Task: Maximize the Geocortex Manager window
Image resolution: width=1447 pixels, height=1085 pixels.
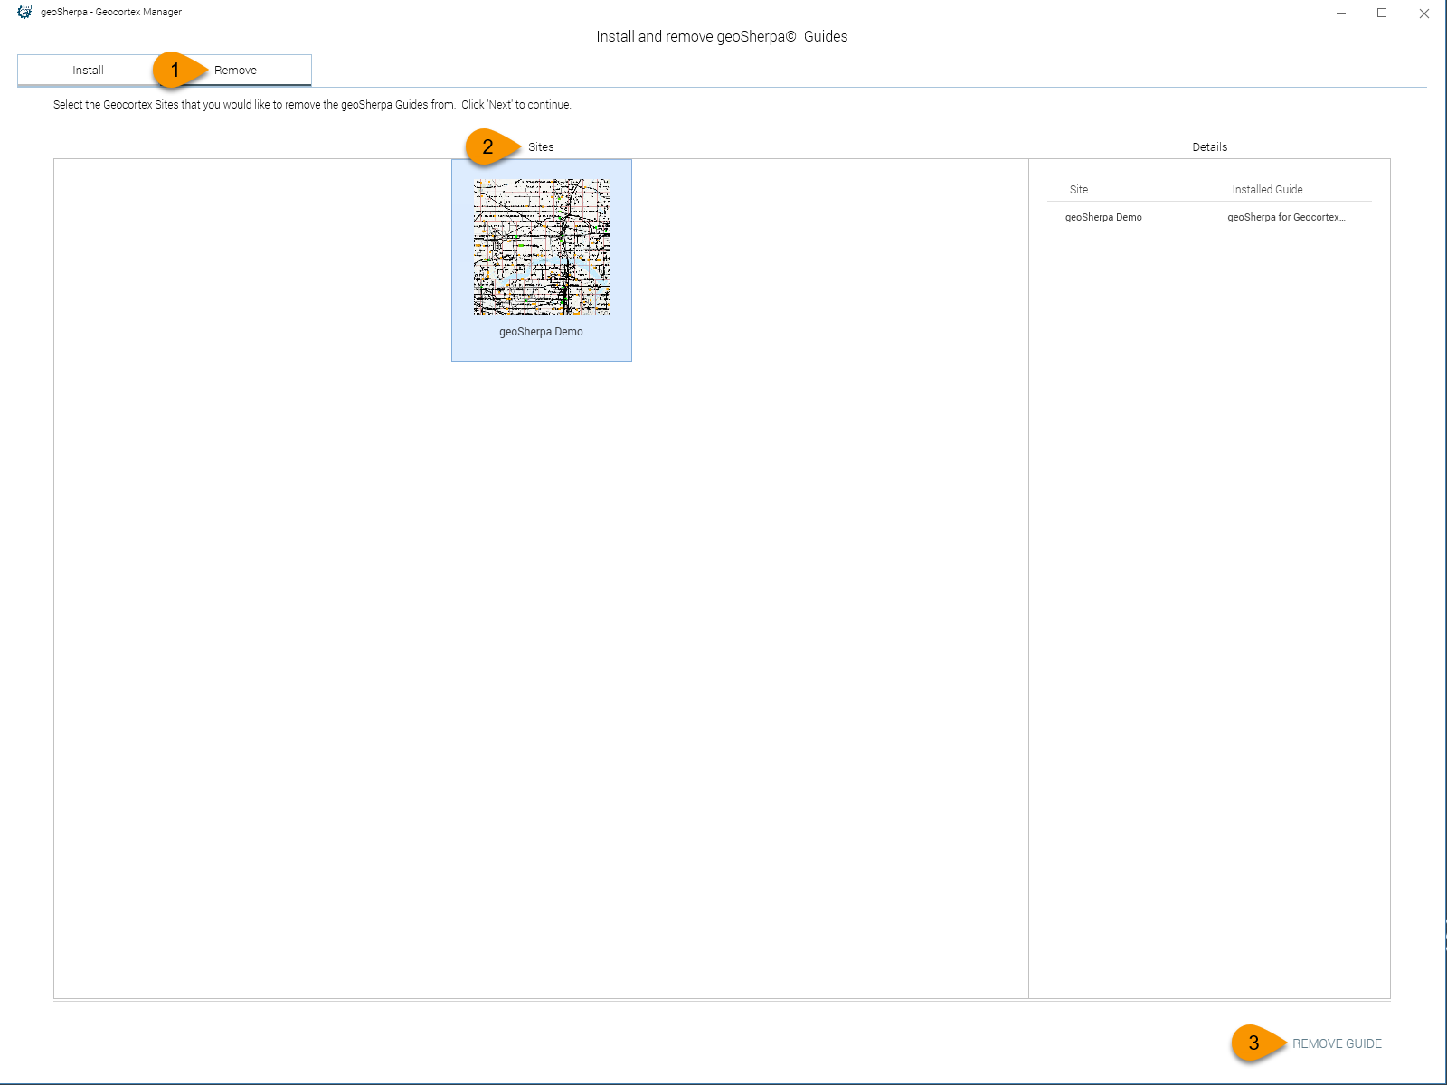Action: click(x=1382, y=13)
